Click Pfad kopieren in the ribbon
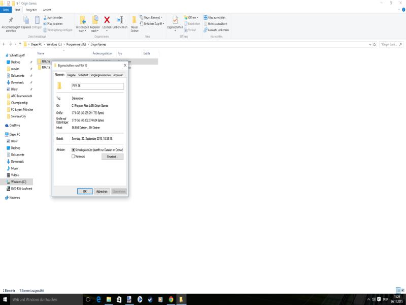406x305 pixels. coord(53,24)
